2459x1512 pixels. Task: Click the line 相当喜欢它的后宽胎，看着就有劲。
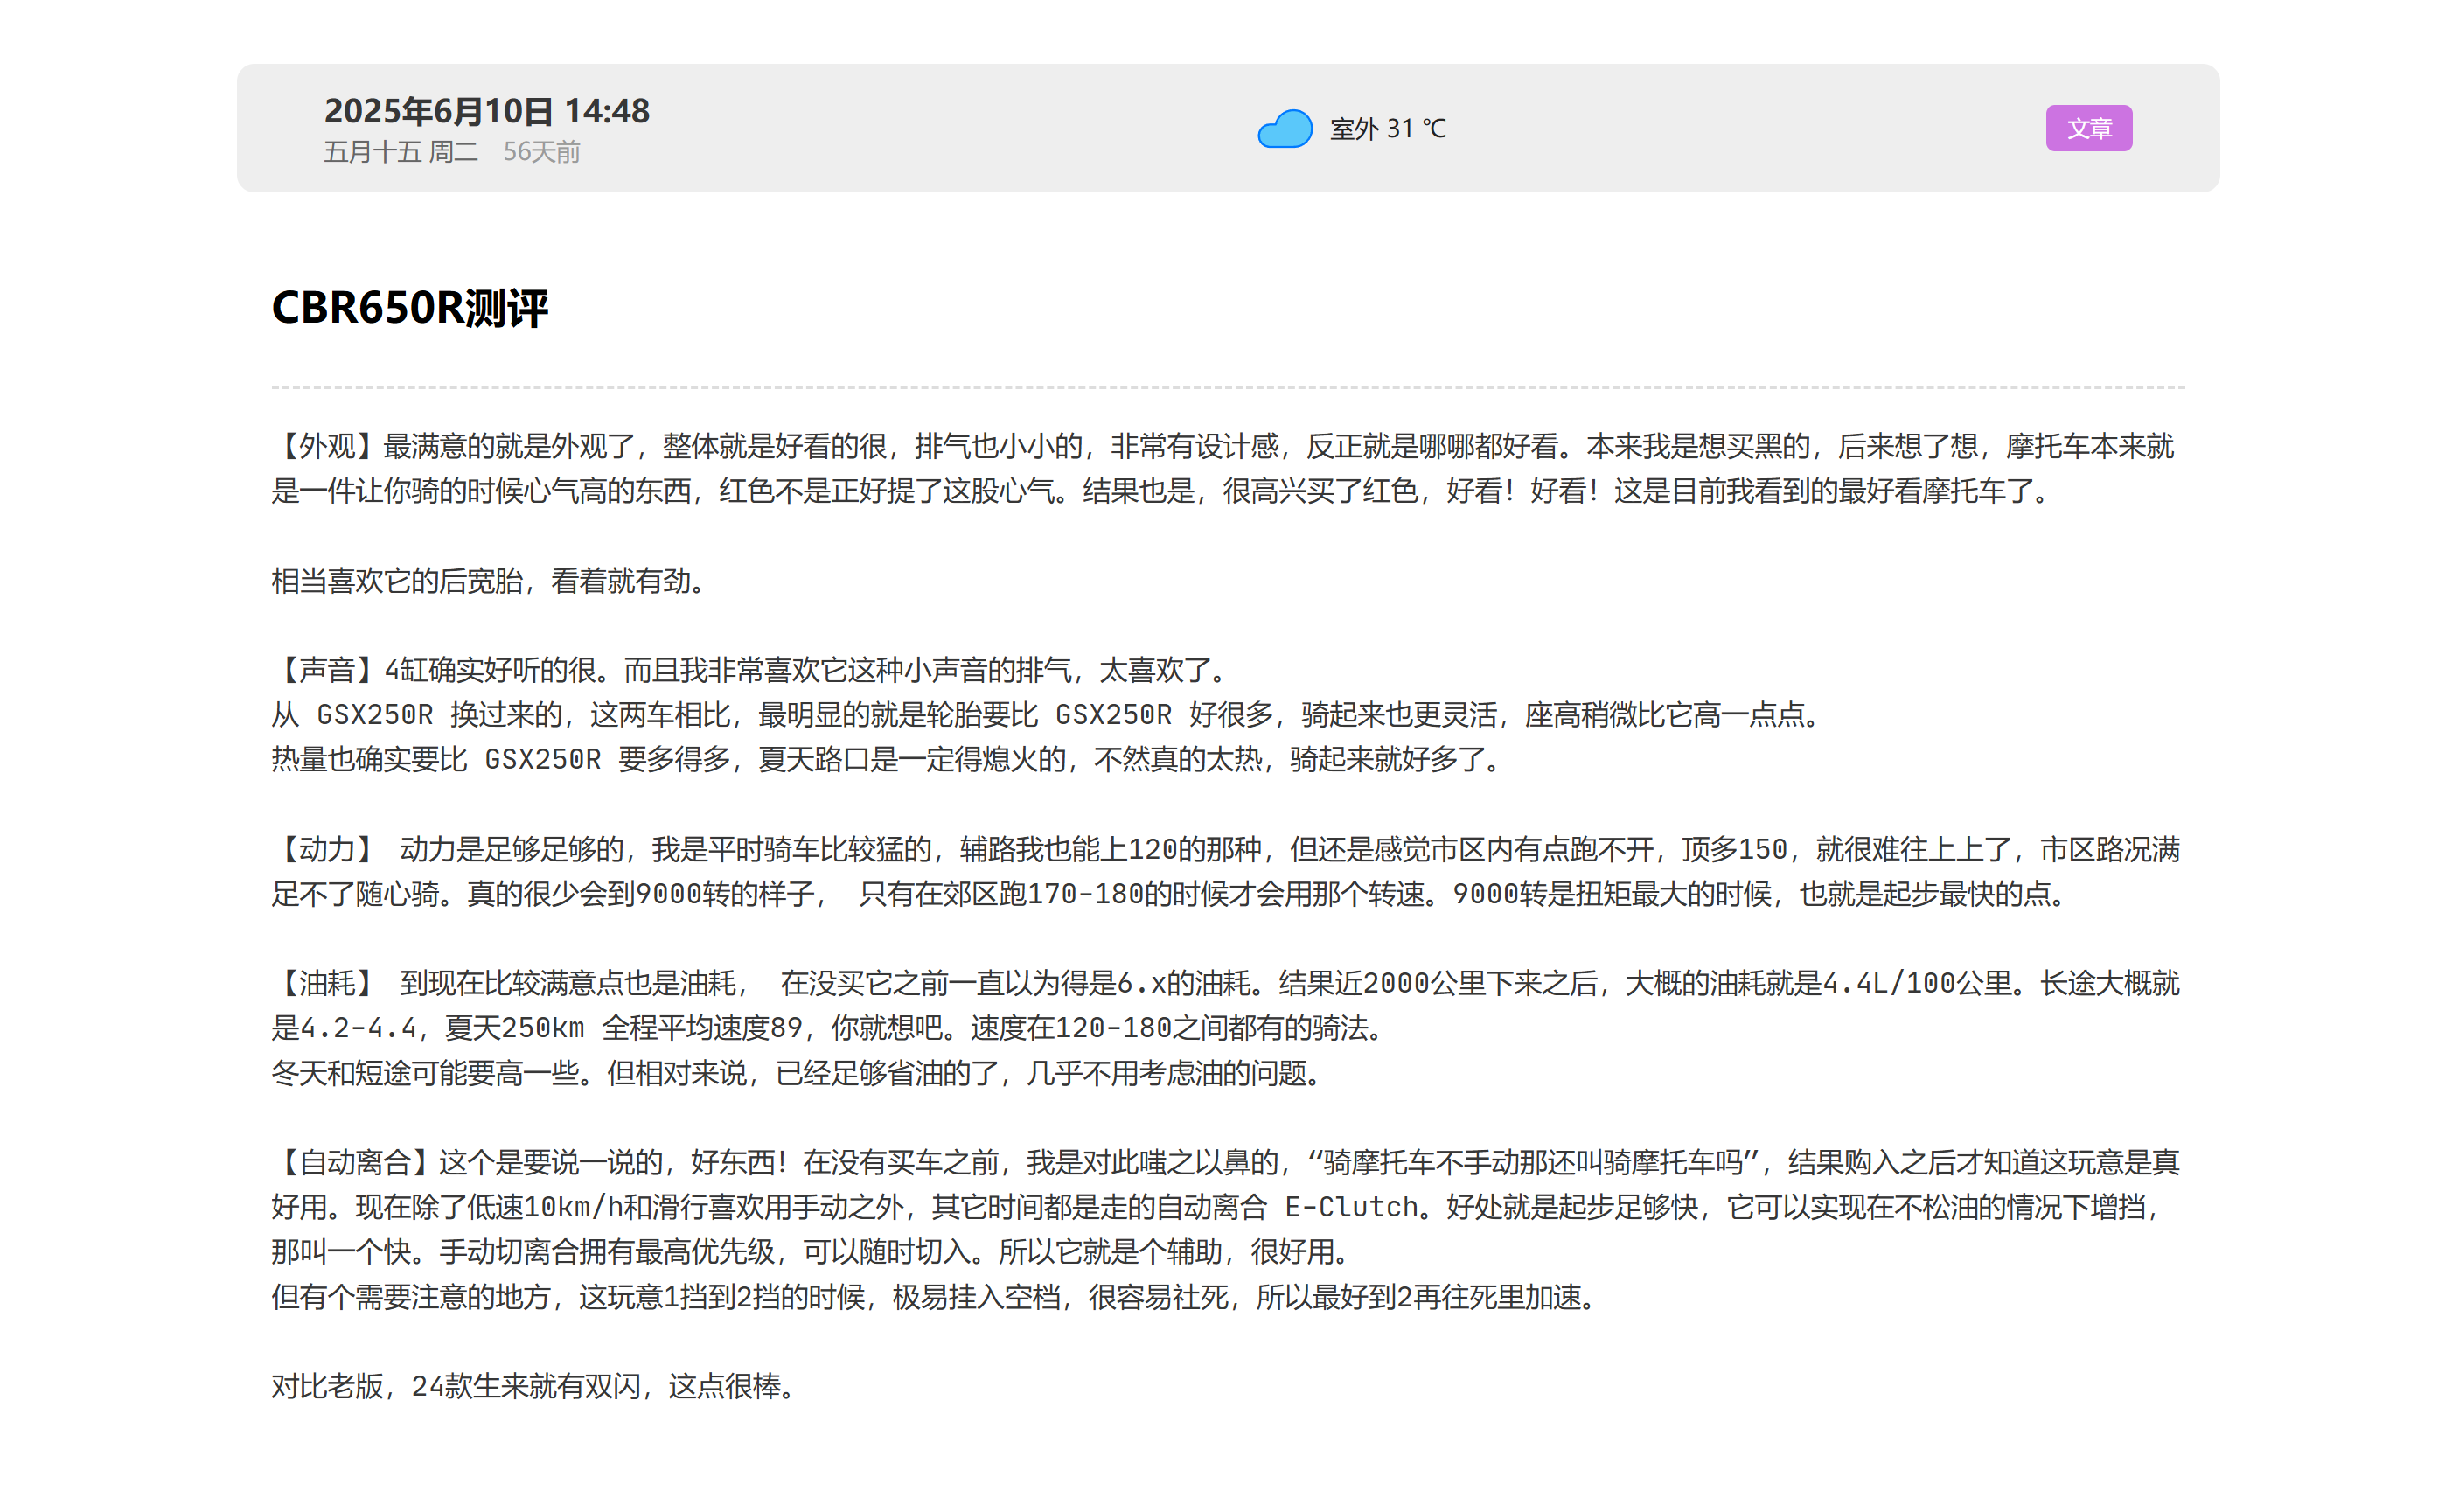(x=490, y=580)
